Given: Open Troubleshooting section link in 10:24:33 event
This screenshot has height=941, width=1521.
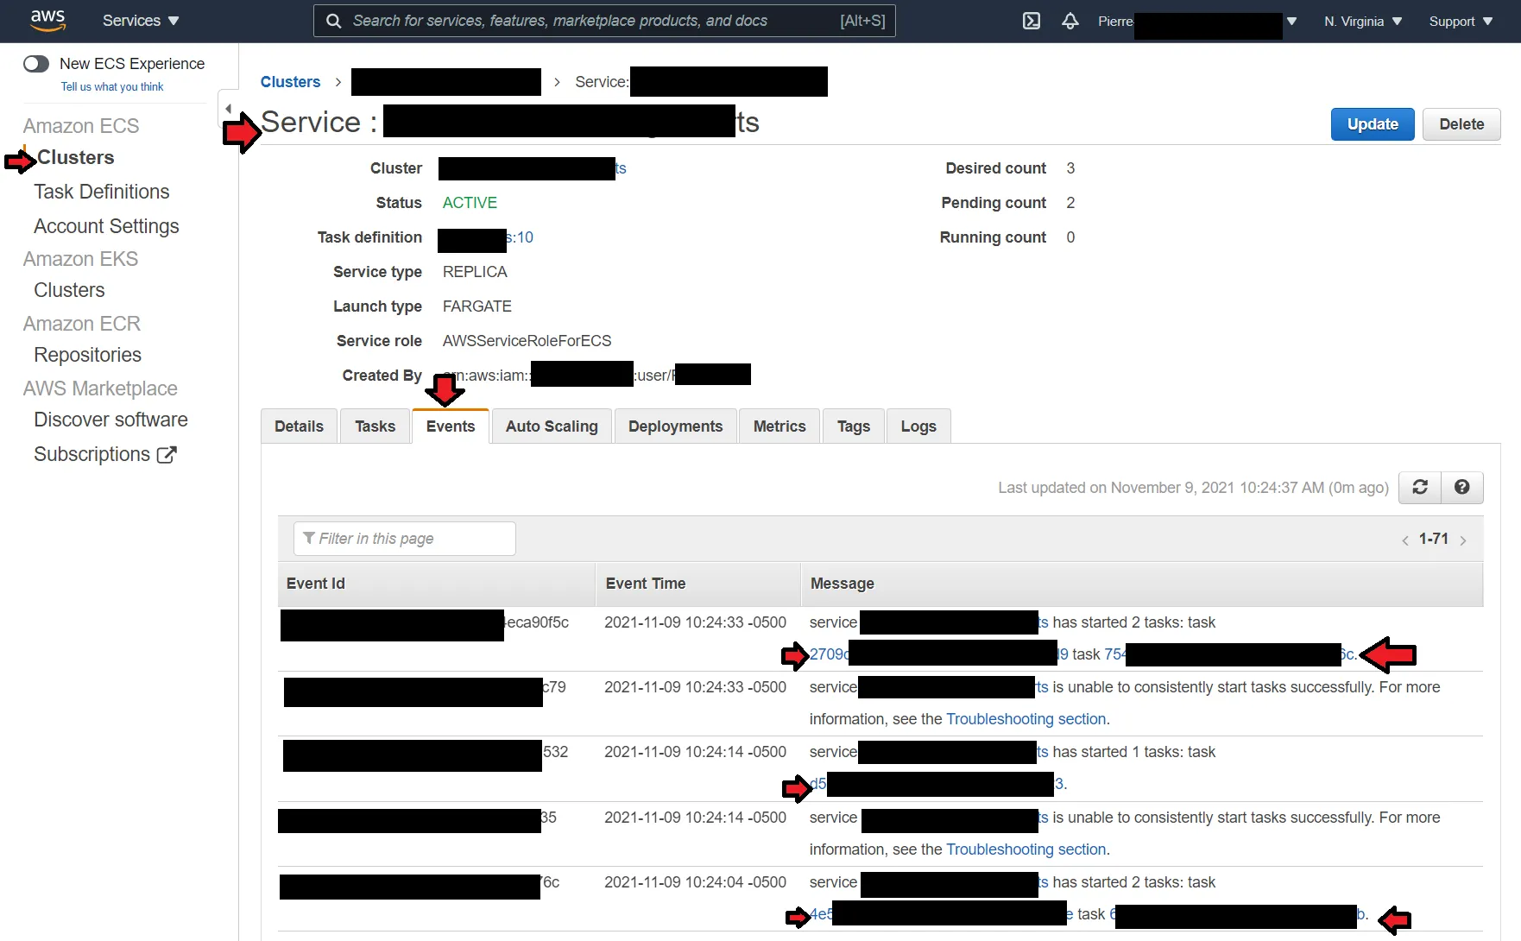Looking at the screenshot, I should tap(1026, 719).
